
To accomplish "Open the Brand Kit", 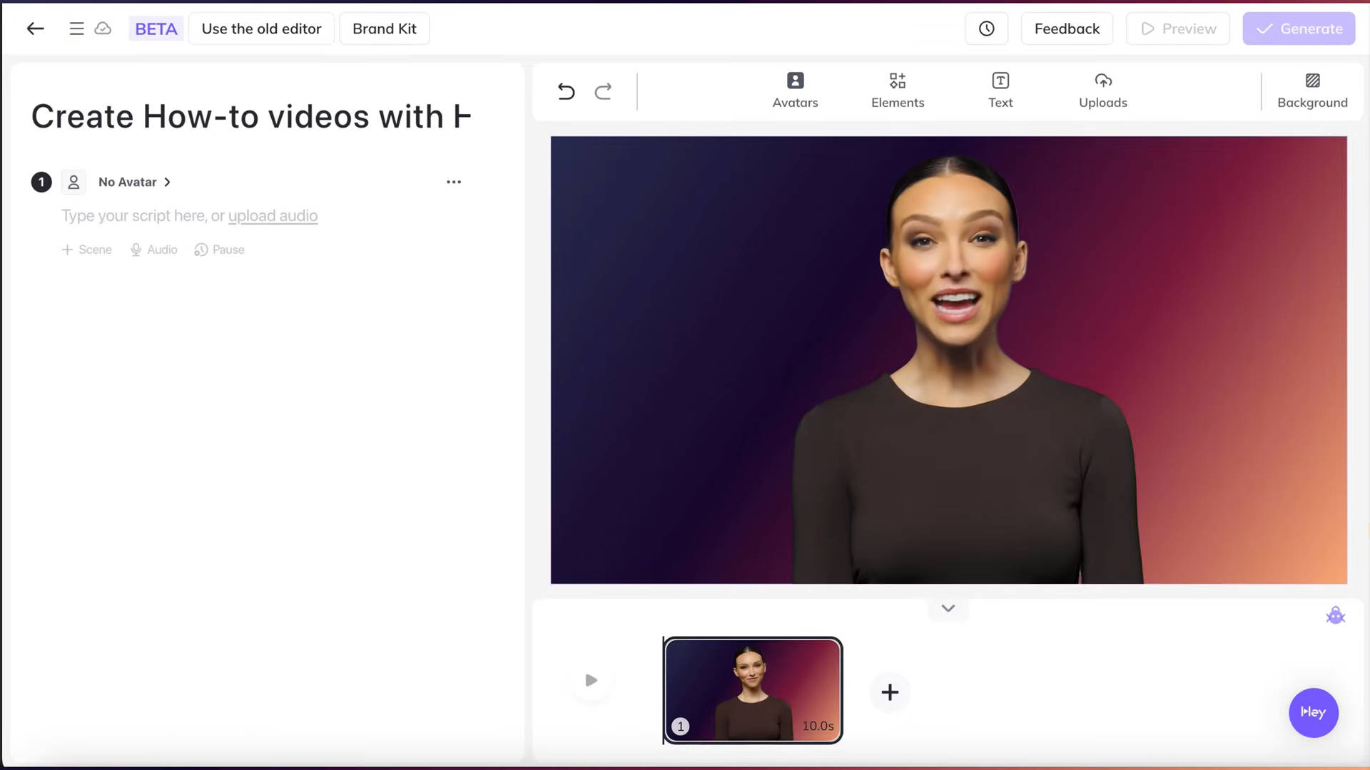I will pos(384,29).
